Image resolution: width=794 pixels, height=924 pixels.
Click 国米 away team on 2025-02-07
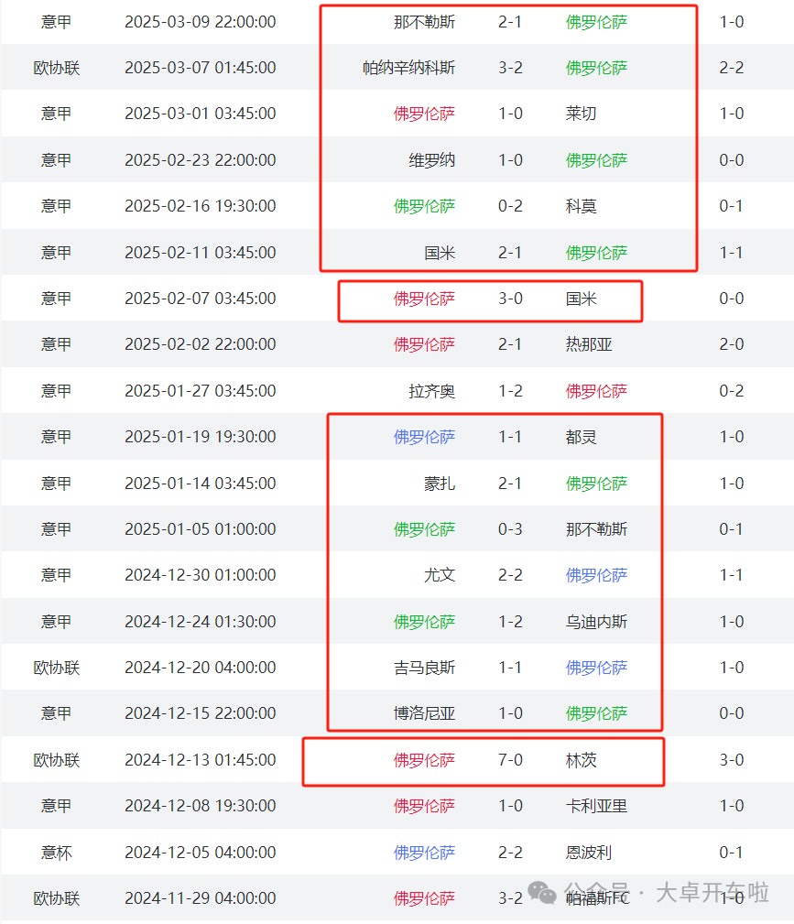tap(582, 299)
